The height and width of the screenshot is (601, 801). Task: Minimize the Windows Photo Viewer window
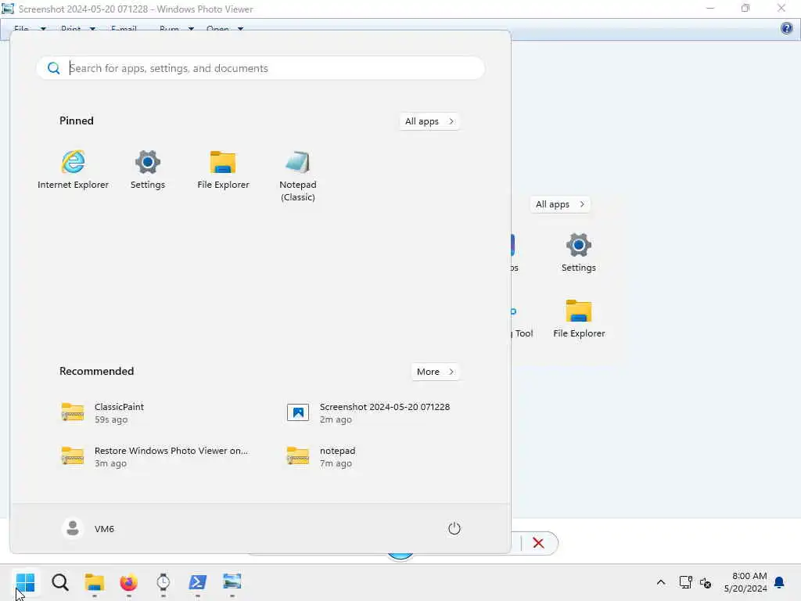click(710, 8)
